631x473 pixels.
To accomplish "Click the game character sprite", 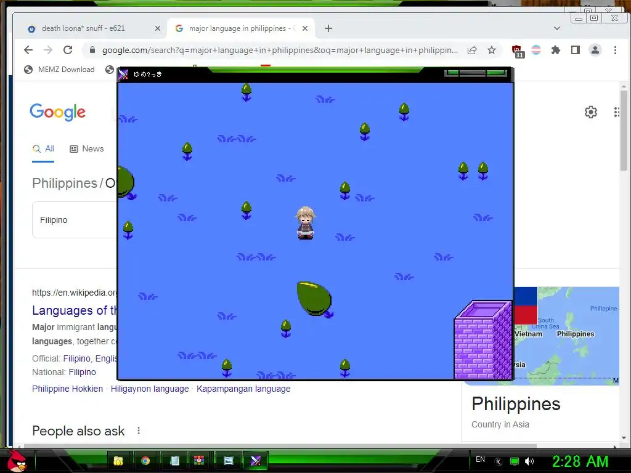I will pos(306,223).
